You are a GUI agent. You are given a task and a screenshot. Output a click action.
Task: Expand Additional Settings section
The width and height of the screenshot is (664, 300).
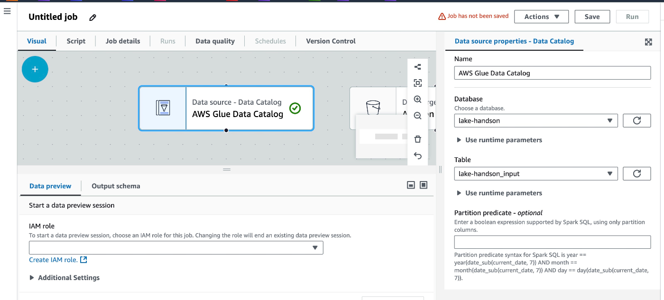[65, 278]
